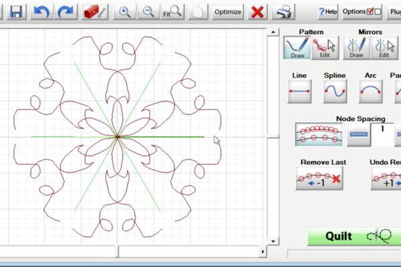Click the Optimize button
Image resolution: width=401 pixels, height=267 pixels.
tap(228, 12)
